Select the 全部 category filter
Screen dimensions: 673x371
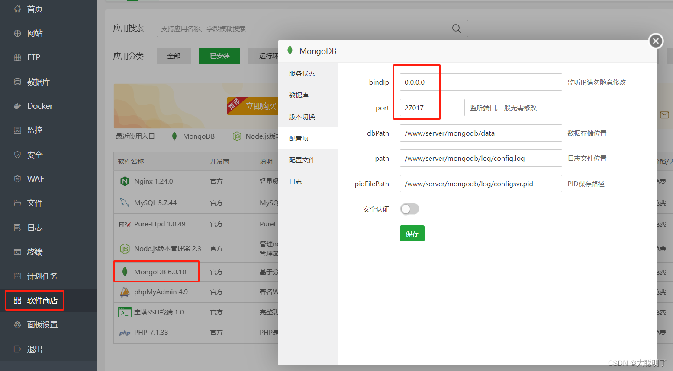point(174,56)
